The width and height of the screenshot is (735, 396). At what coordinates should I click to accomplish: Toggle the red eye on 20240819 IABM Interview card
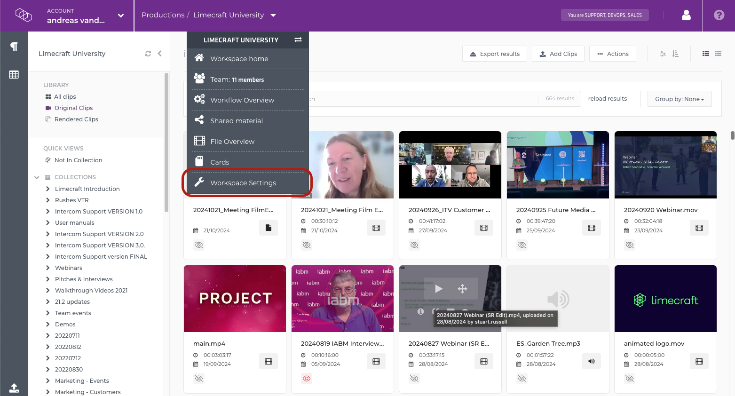307,378
